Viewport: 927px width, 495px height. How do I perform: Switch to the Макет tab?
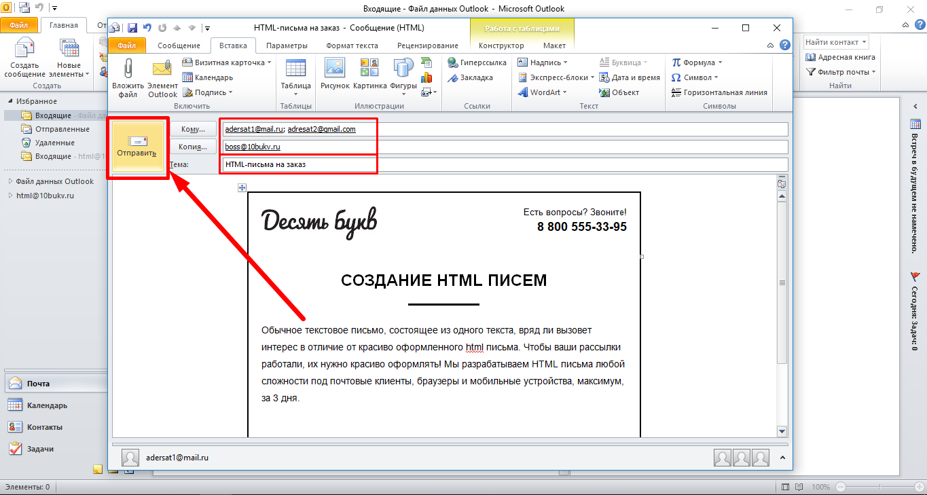[554, 45]
